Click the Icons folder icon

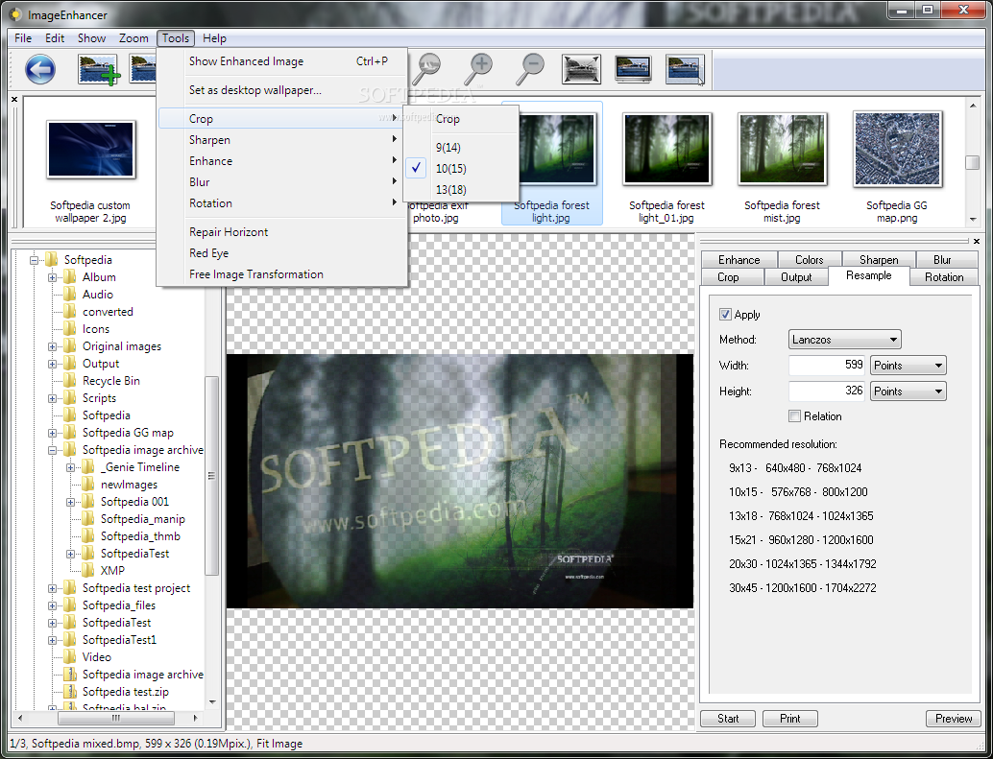70,329
